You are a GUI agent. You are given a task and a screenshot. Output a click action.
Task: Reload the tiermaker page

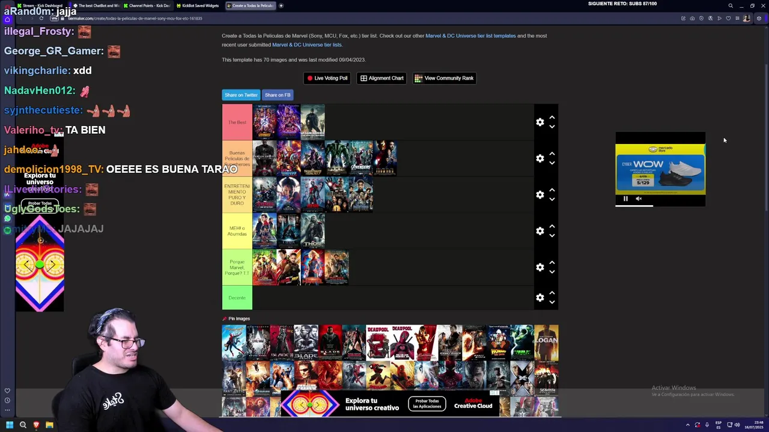click(41, 19)
